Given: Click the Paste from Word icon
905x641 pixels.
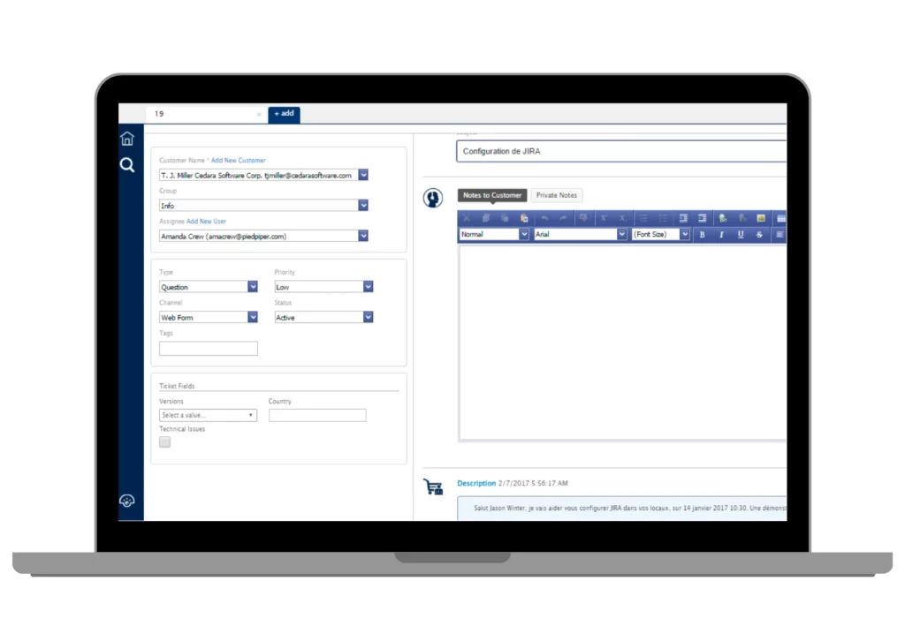Looking at the screenshot, I should pyautogui.click(x=523, y=218).
